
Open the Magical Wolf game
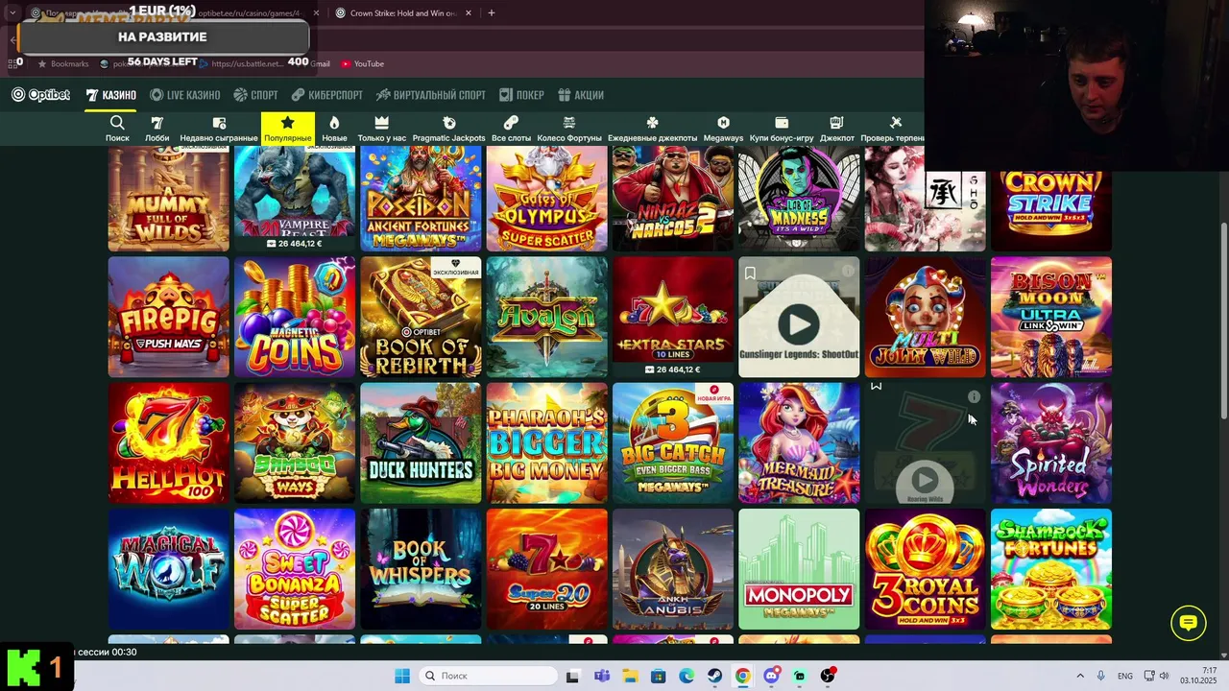tap(169, 569)
